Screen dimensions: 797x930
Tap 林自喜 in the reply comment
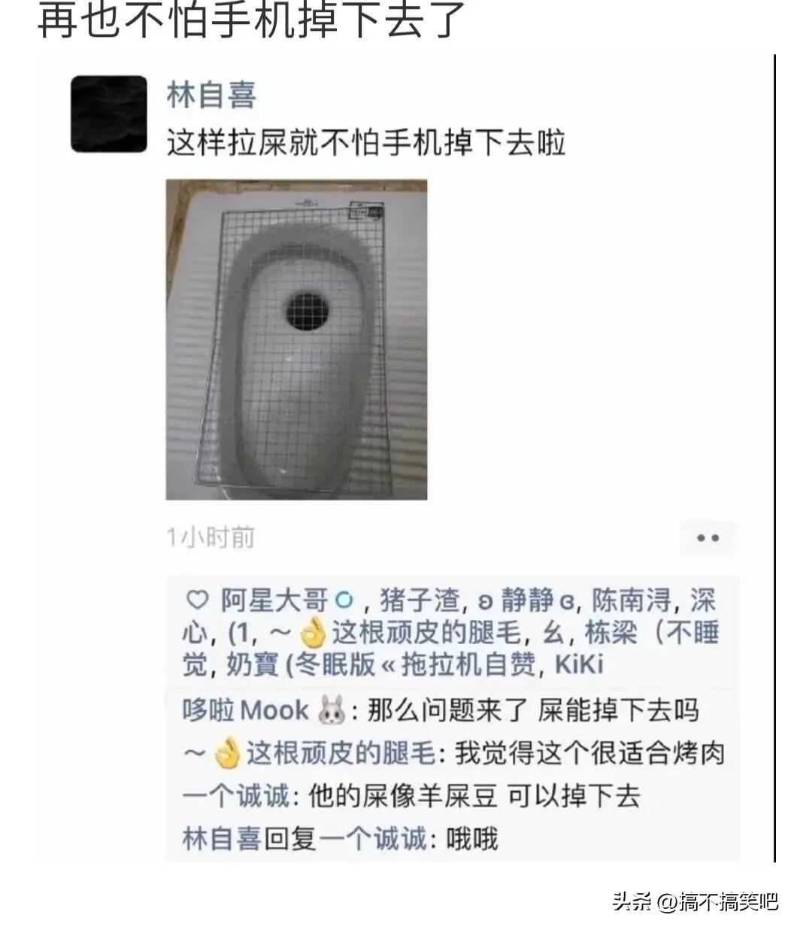pos(222,838)
